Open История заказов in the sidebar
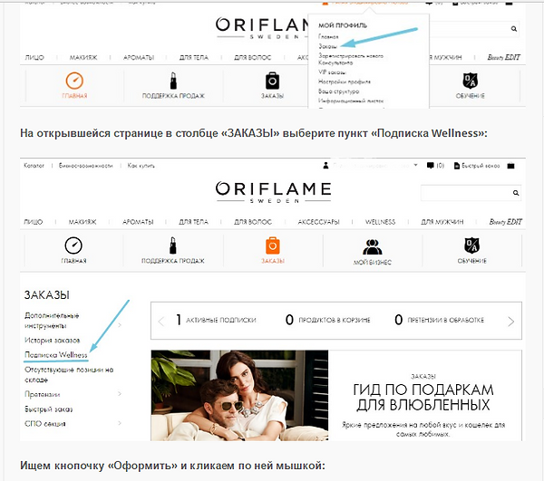Viewport: 544px width, 481px height. (x=52, y=341)
